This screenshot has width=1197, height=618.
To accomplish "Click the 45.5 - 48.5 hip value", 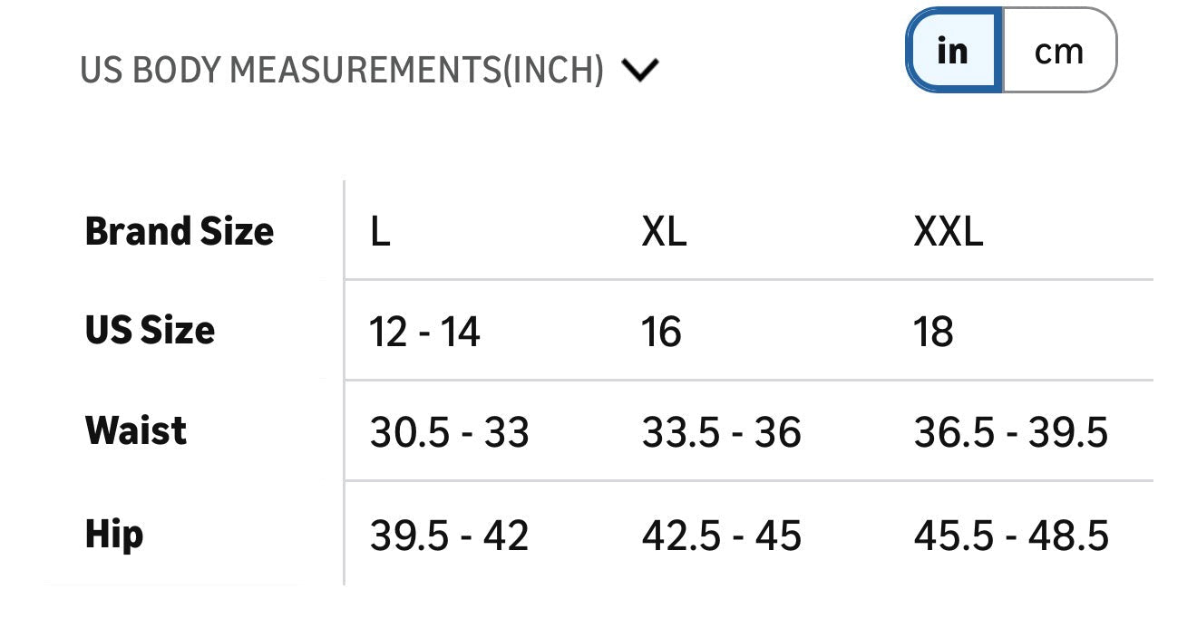I will (1011, 536).
